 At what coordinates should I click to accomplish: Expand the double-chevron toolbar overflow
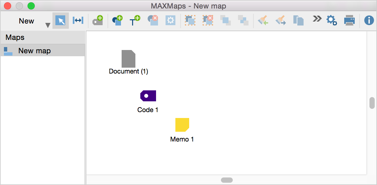pyautogui.click(x=317, y=19)
